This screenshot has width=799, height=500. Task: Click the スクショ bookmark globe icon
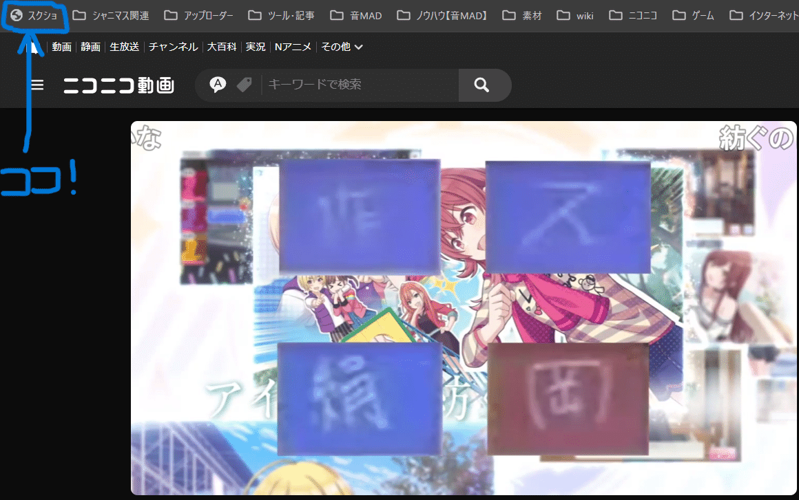pyautogui.click(x=17, y=15)
